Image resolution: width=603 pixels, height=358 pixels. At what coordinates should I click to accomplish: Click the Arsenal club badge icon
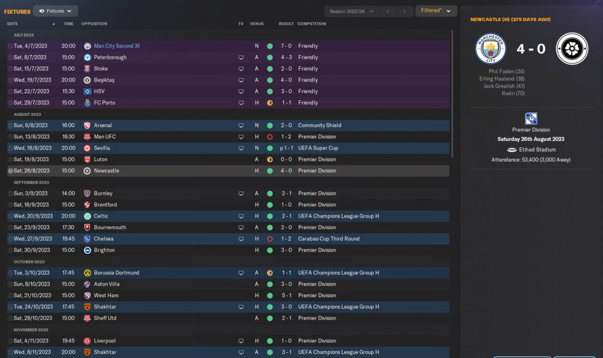87,125
